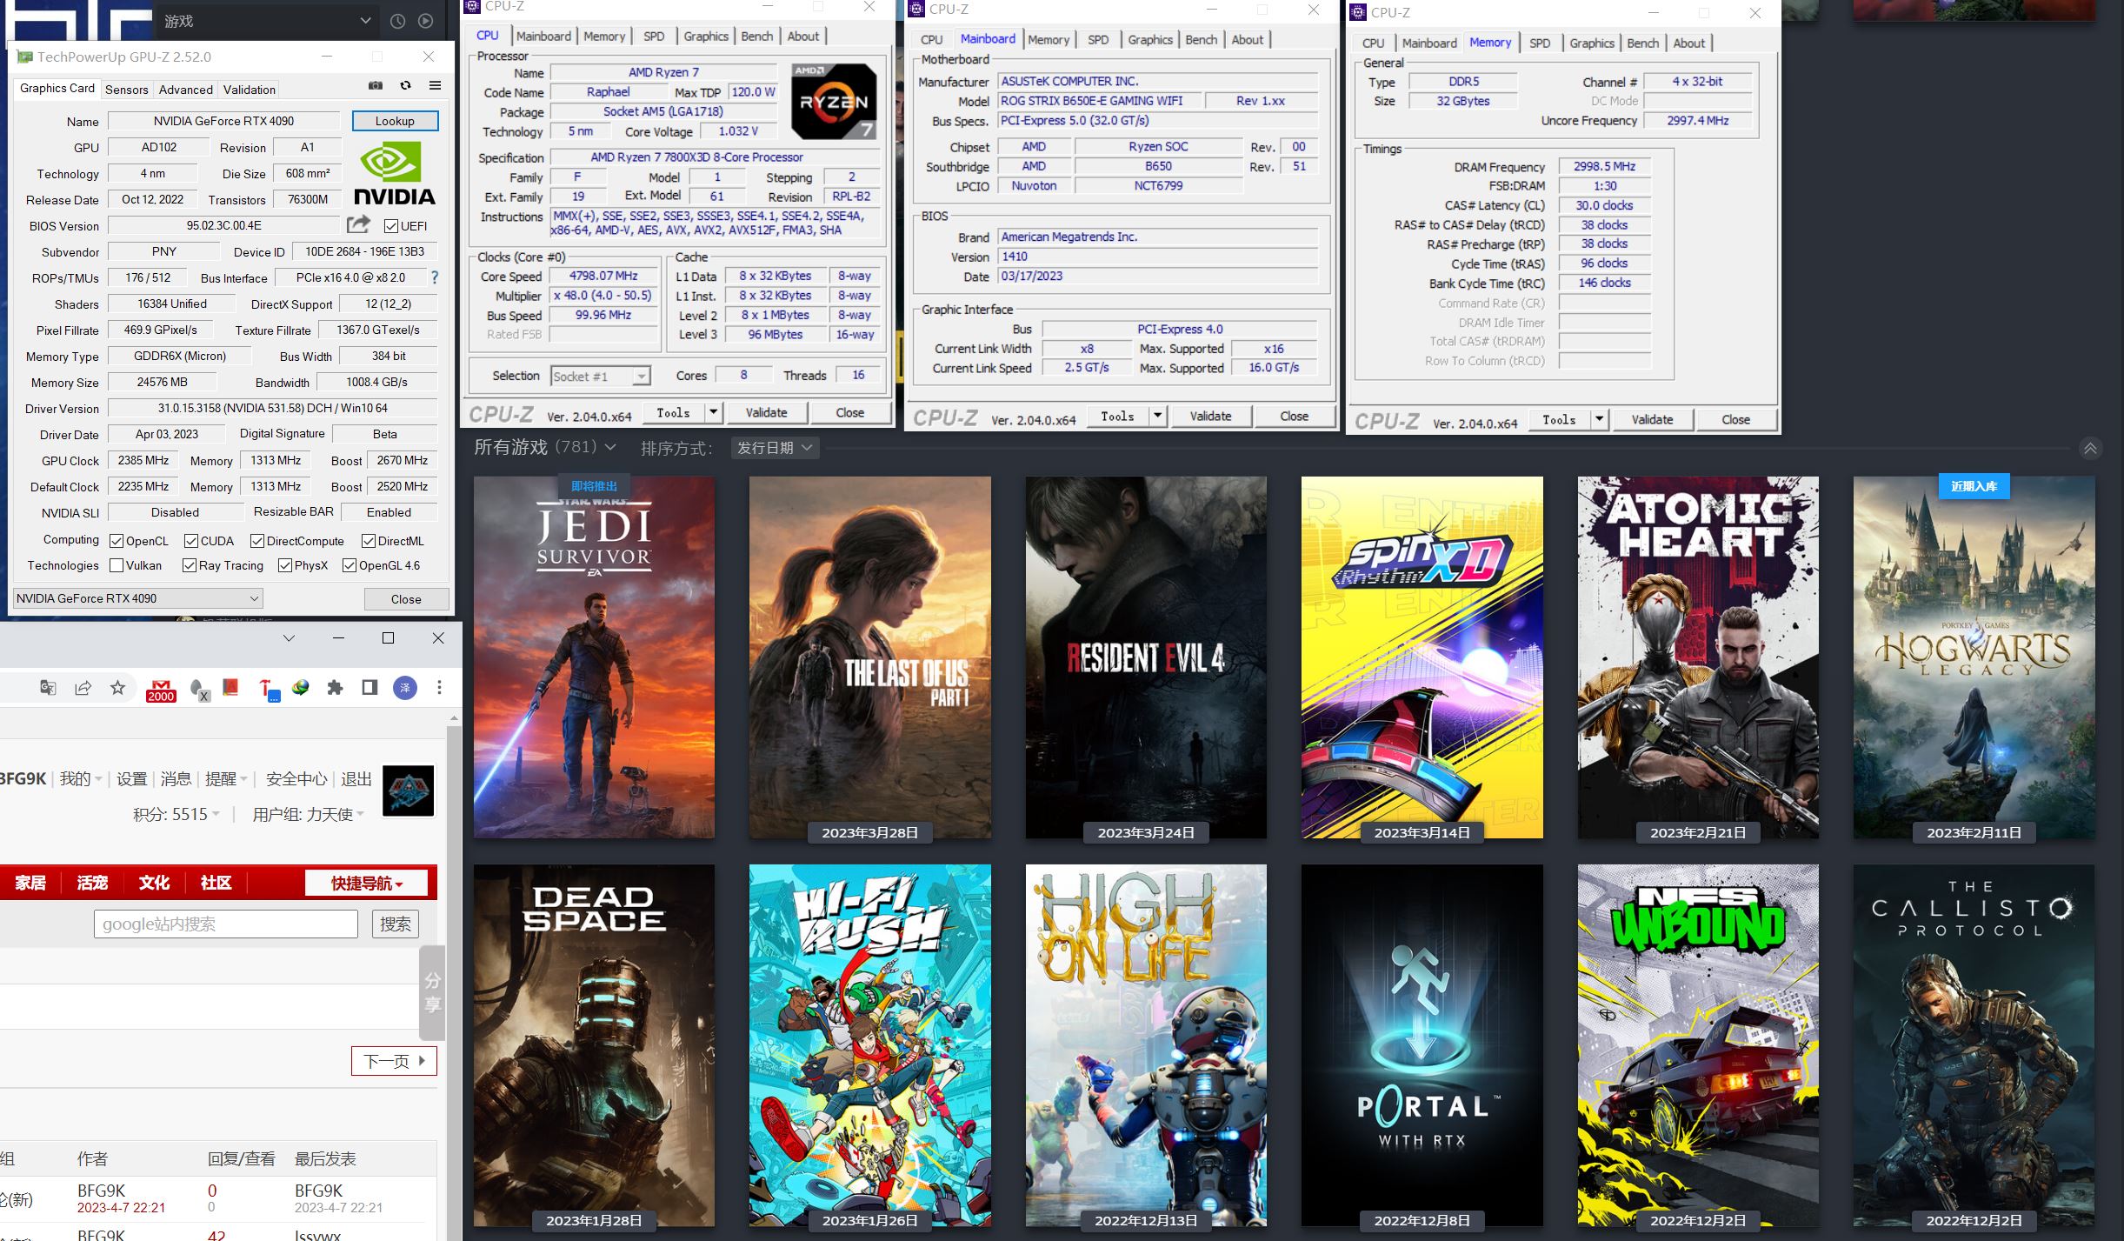The height and width of the screenshot is (1241, 2124).
Task: Click the forum search button
Action: [x=396, y=924]
